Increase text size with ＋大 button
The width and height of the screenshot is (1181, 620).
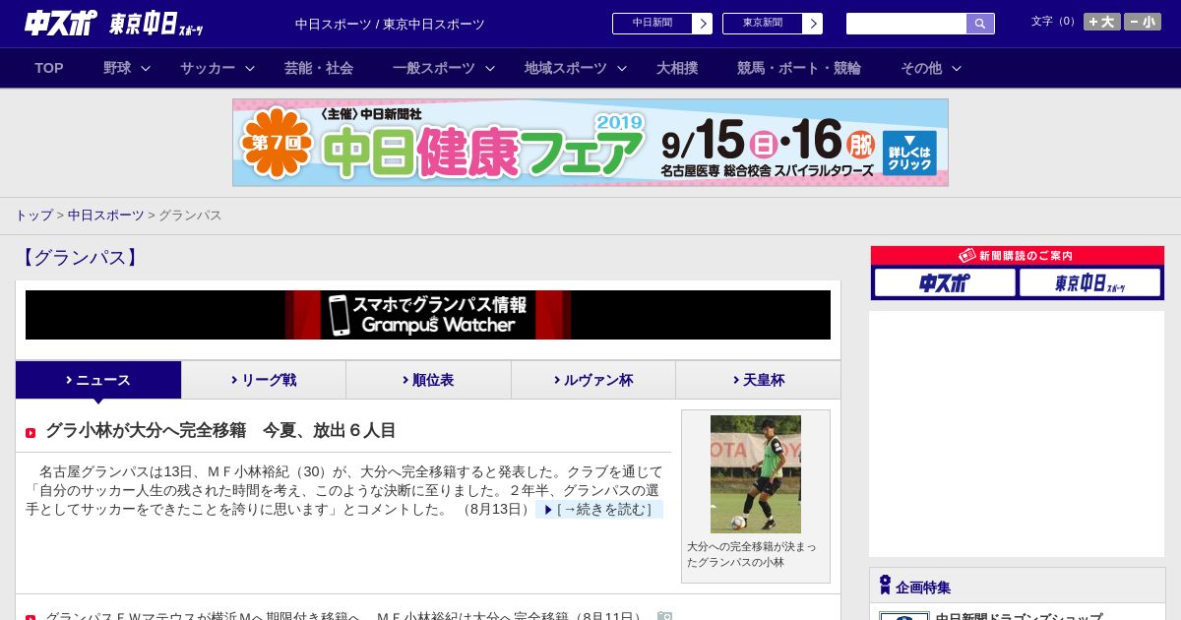pos(1102,22)
